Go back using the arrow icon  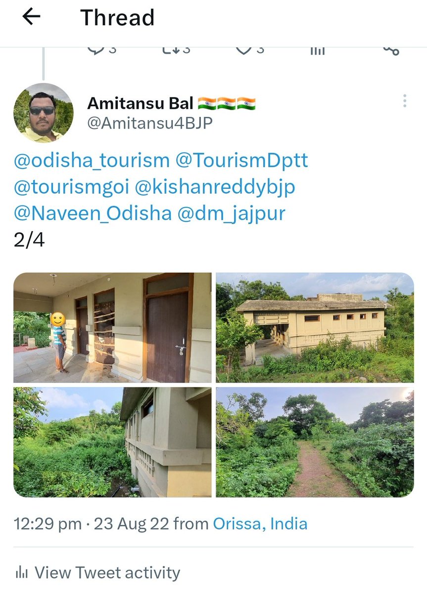coord(31,17)
